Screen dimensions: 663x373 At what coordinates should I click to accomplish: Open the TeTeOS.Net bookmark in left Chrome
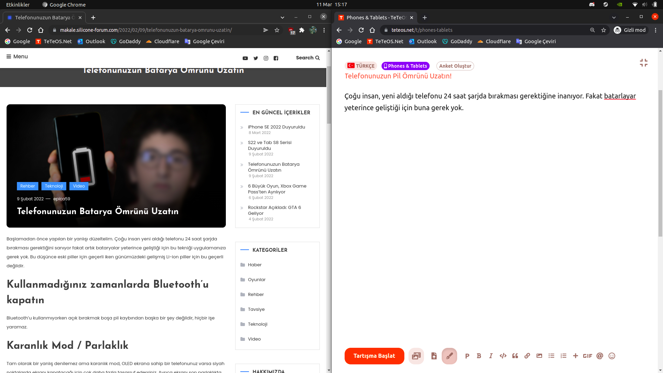click(54, 41)
